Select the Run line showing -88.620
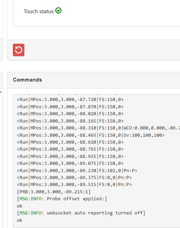 70,142
